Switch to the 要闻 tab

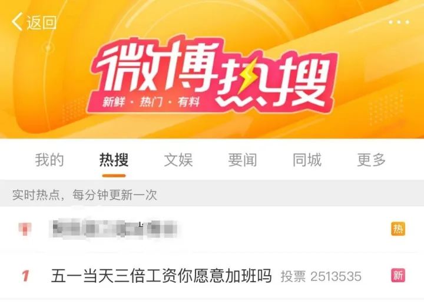click(243, 160)
